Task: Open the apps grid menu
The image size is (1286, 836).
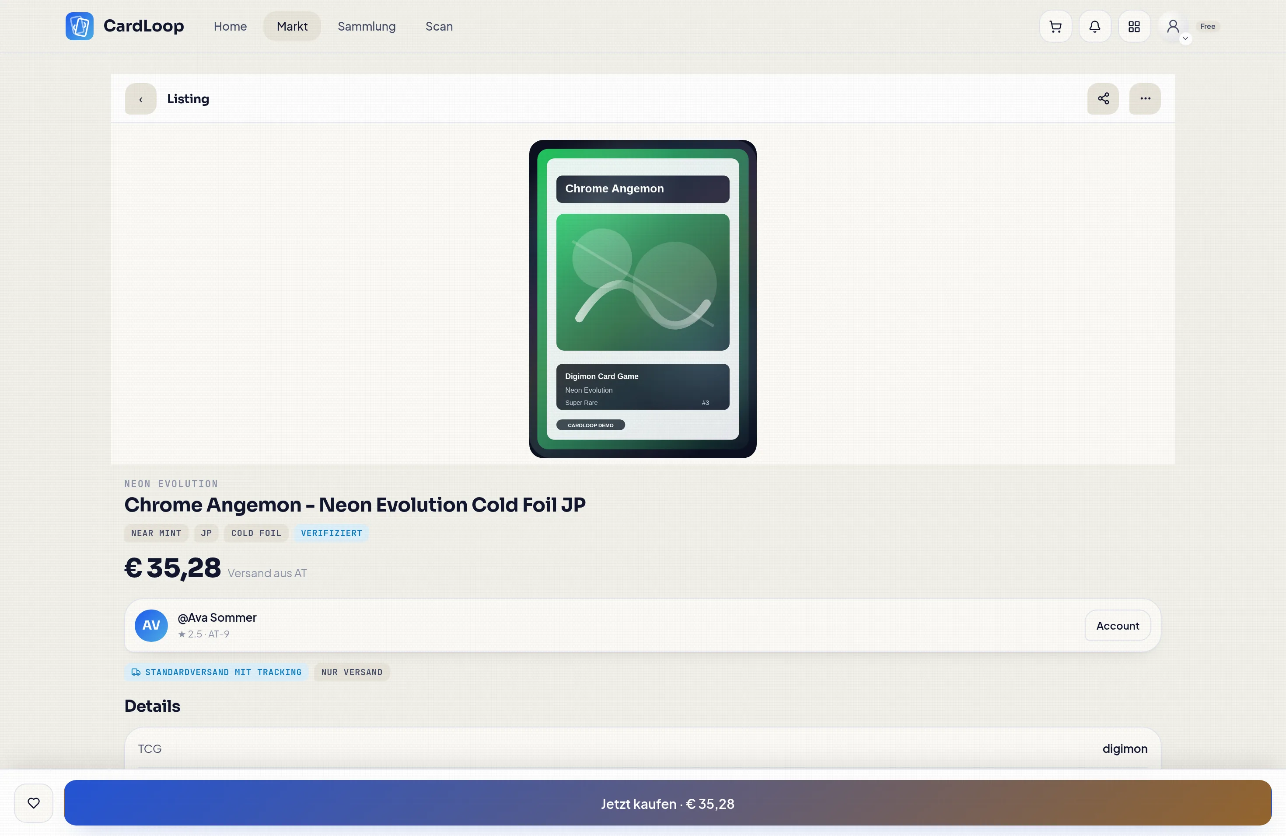Action: 1134,26
